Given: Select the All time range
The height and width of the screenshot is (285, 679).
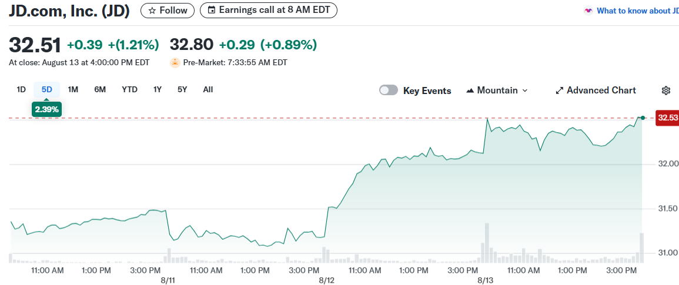Looking at the screenshot, I should 208,90.
